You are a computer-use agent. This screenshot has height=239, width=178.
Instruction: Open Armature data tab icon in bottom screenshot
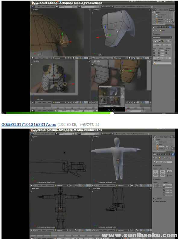[x=170, y=154]
